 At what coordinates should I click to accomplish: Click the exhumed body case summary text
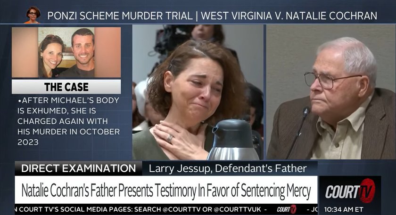point(68,121)
